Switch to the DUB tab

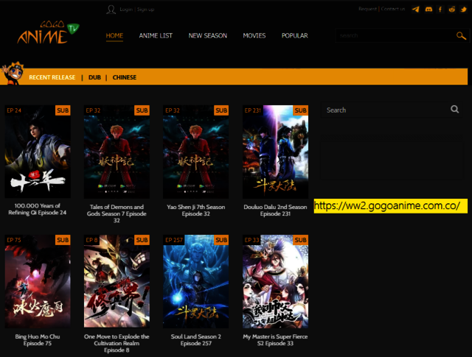[94, 77]
